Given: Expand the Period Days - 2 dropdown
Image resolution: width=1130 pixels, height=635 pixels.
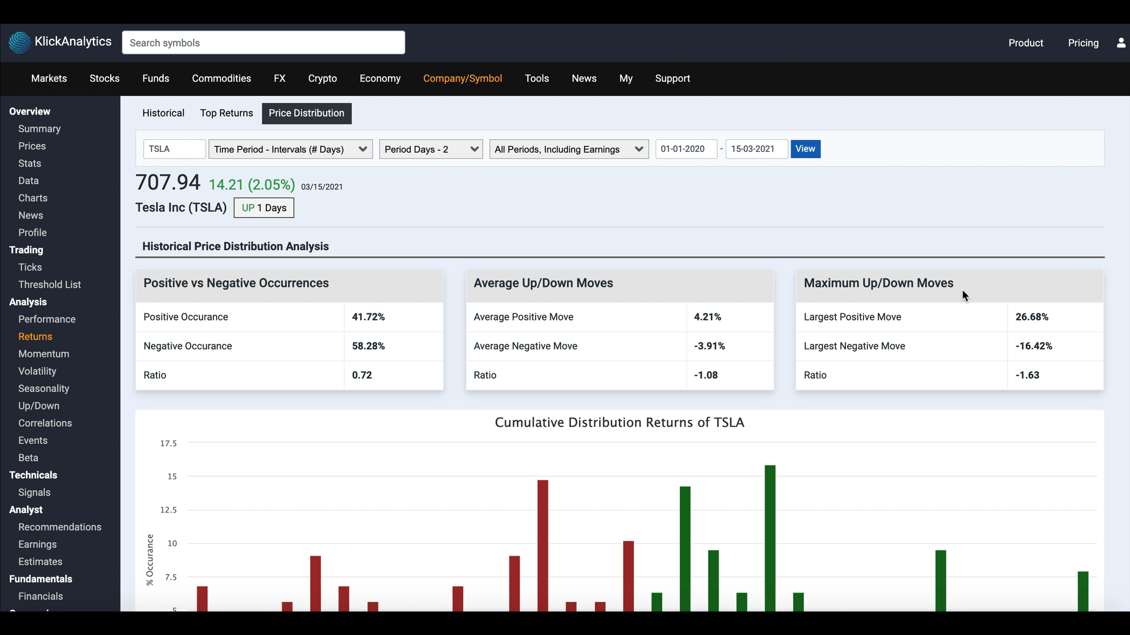Looking at the screenshot, I should click(x=431, y=149).
